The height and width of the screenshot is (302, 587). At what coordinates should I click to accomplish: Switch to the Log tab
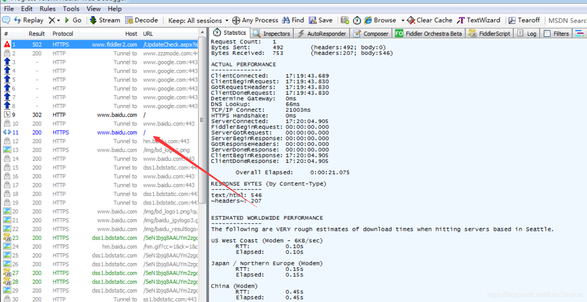pos(527,33)
